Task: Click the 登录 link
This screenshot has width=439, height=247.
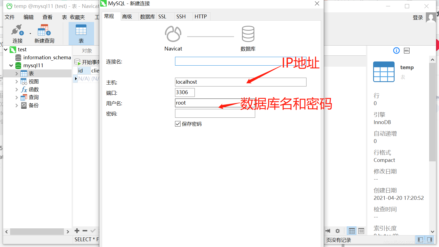Action: [418, 18]
